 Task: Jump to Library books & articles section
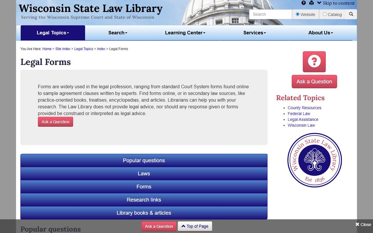click(144, 213)
